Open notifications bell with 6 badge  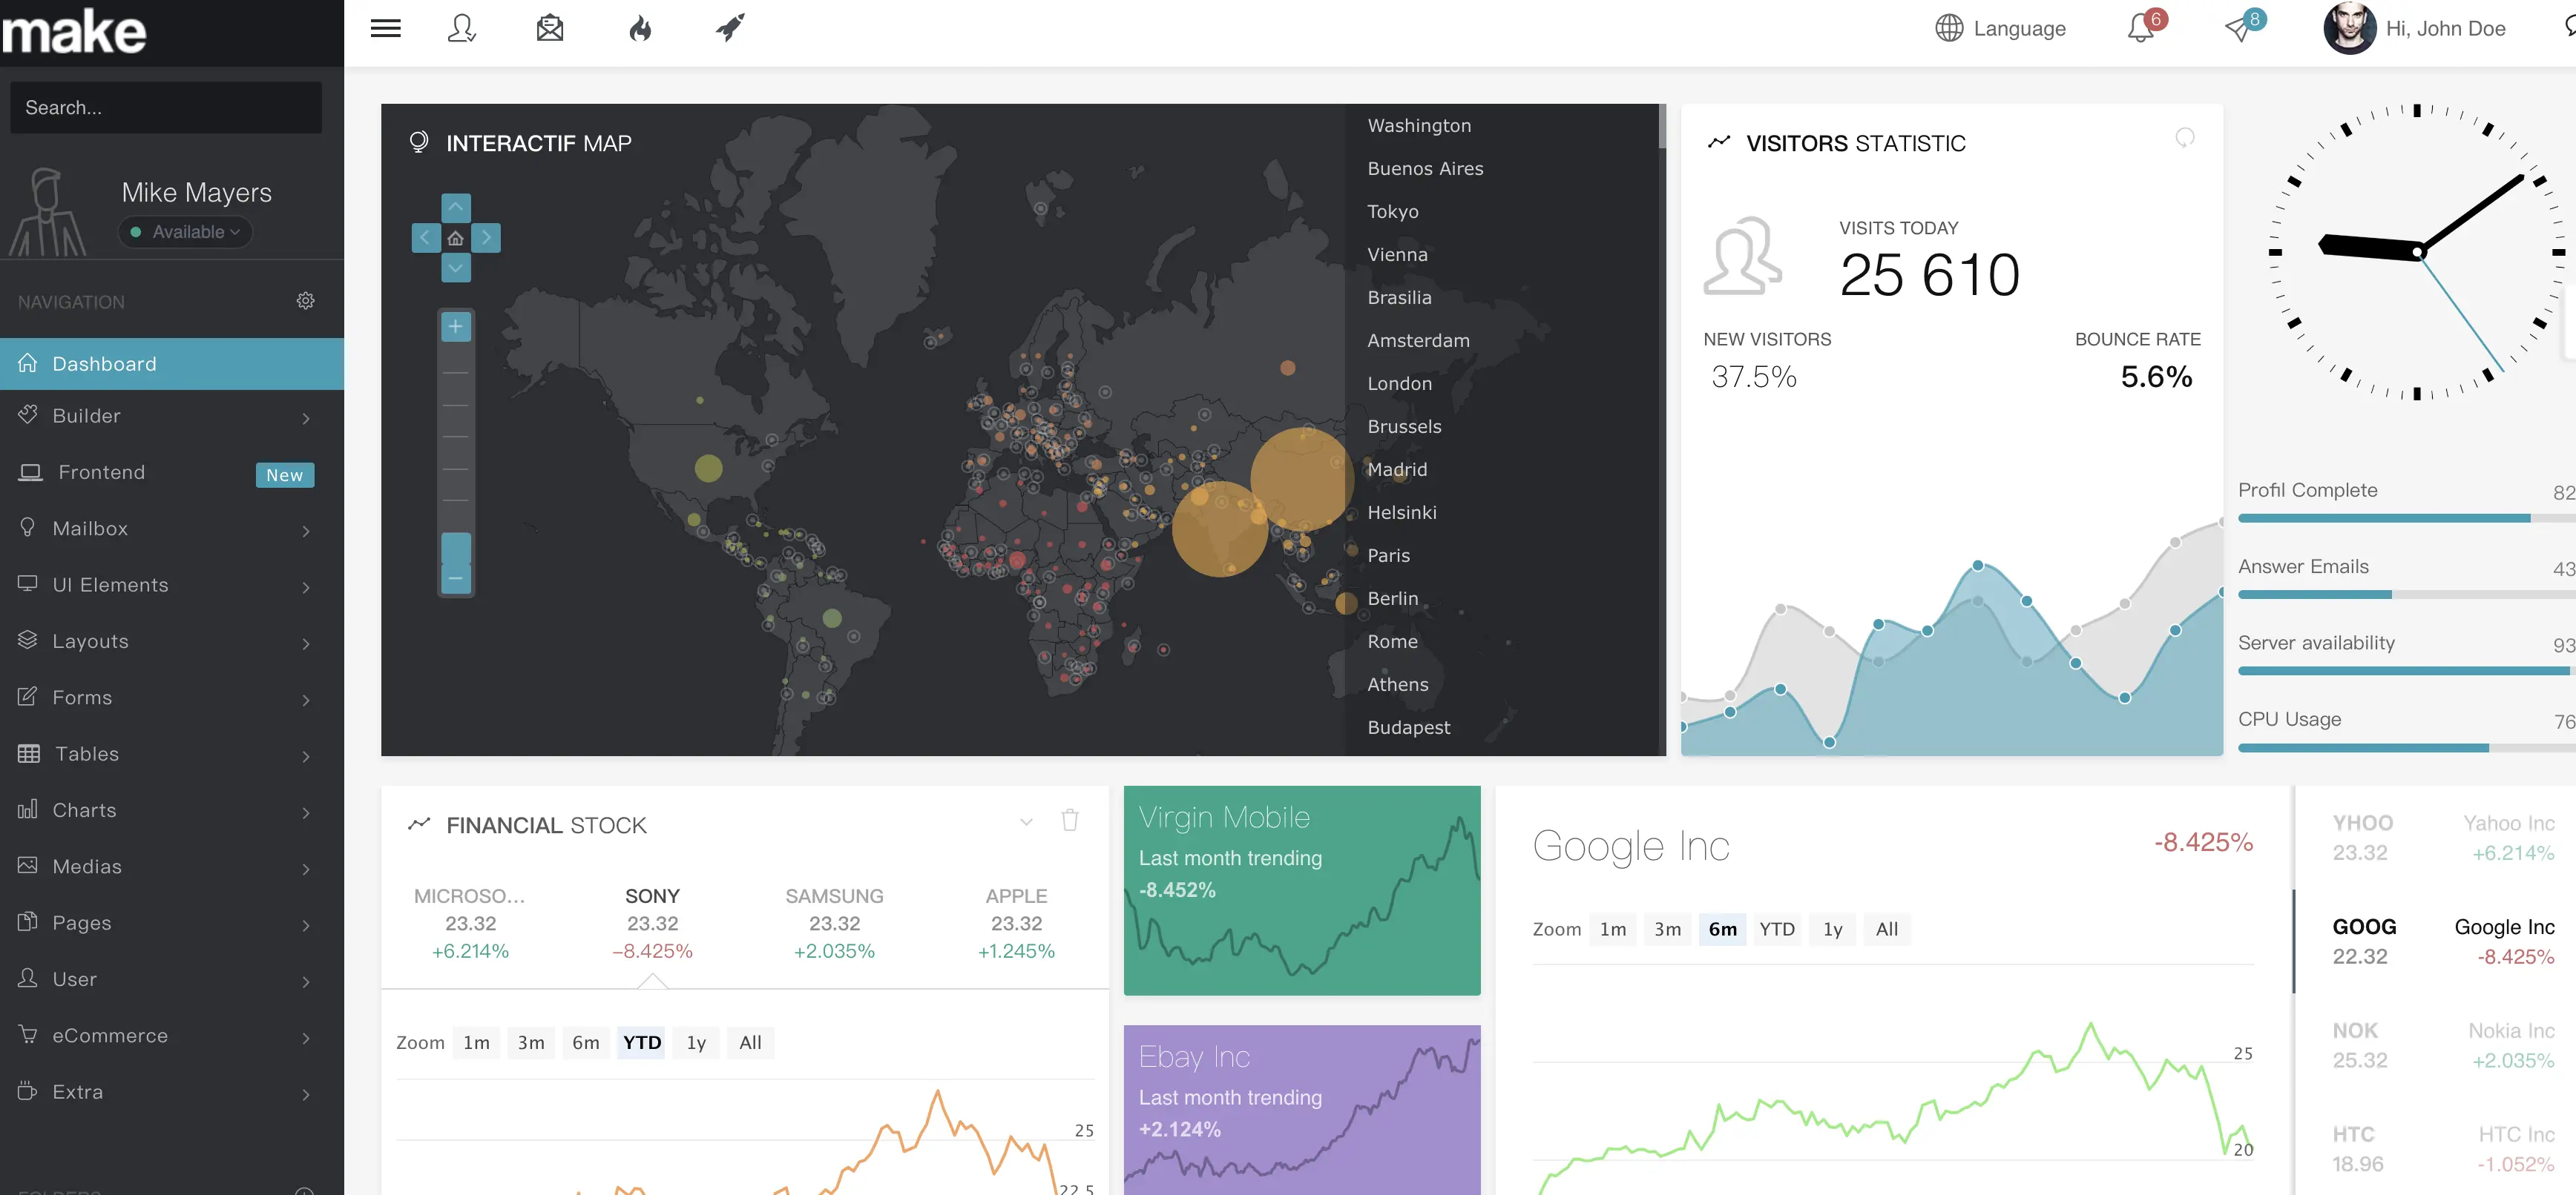point(2141,28)
